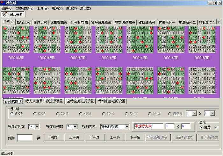Click the 综合分析 status bar text
This screenshot has width=223, height=156.
coord(7,153)
